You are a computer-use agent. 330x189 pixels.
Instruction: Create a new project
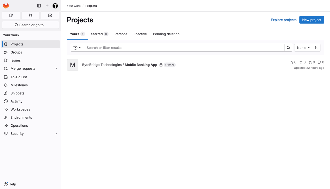[312, 20]
